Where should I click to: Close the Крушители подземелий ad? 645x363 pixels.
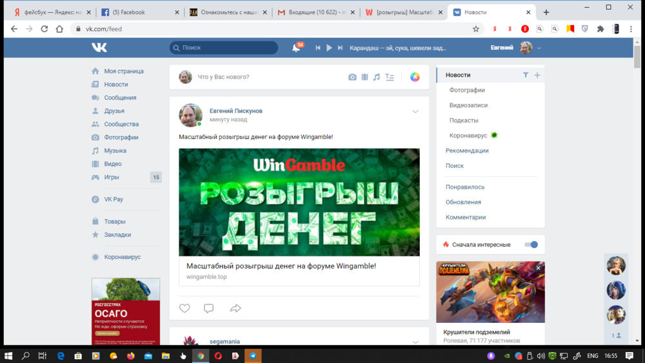click(x=538, y=268)
